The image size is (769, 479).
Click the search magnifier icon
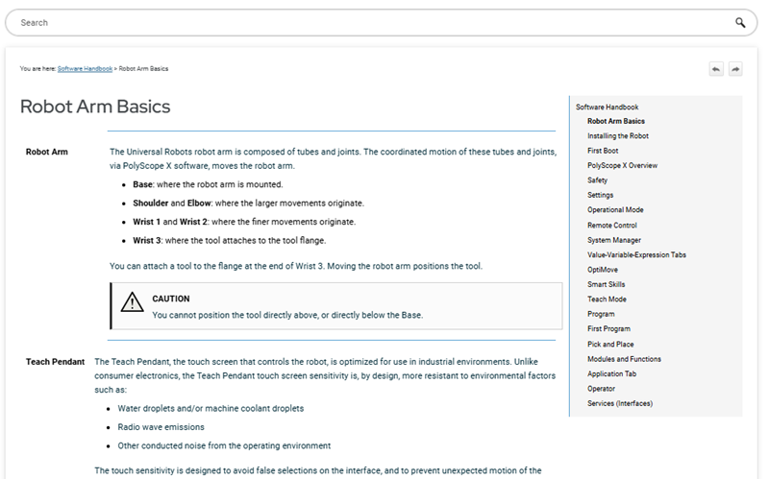click(740, 22)
